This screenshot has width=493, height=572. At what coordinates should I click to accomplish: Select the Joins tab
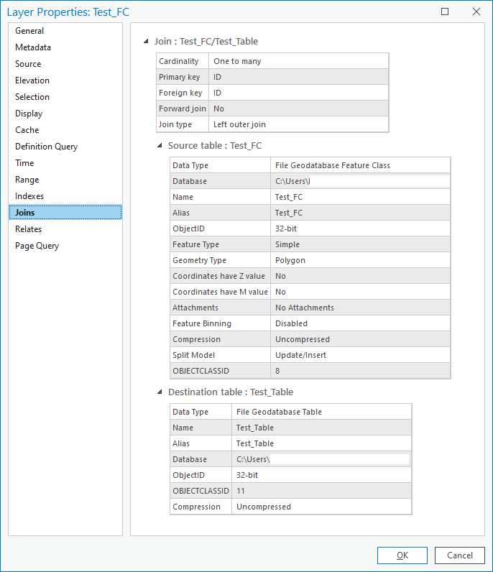click(65, 213)
